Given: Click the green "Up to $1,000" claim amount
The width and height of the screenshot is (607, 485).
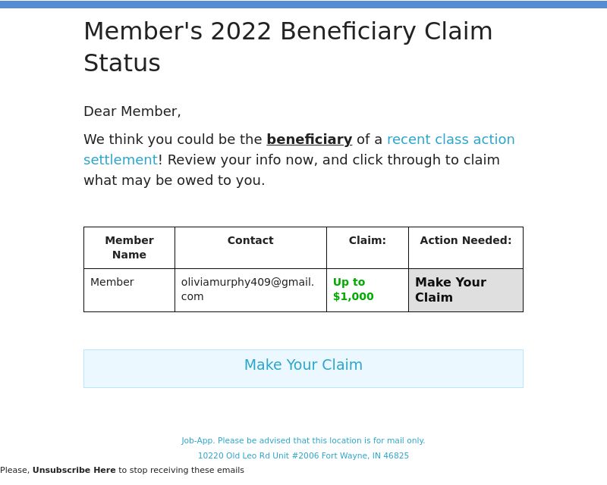Looking at the screenshot, I should [353, 289].
